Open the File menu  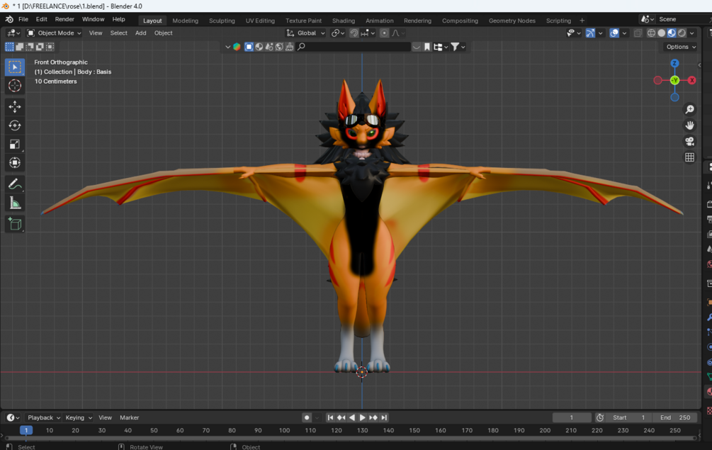(23, 19)
